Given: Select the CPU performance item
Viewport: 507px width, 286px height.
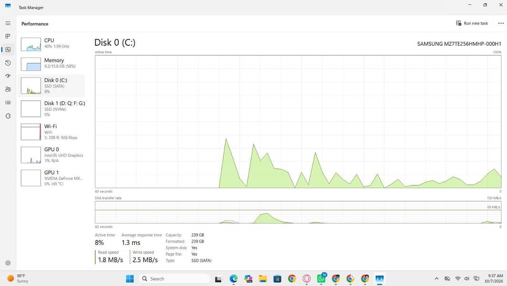Looking at the screenshot, I should coord(52,44).
